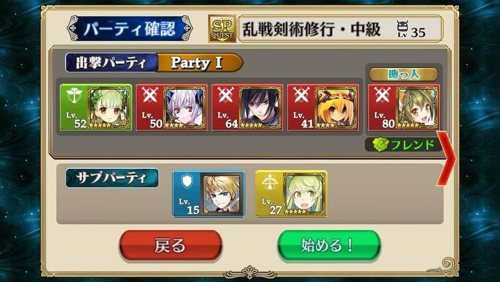Click crossed swords icon on helper card
The width and height of the screenshot is (500, 282).
[382, 95]
